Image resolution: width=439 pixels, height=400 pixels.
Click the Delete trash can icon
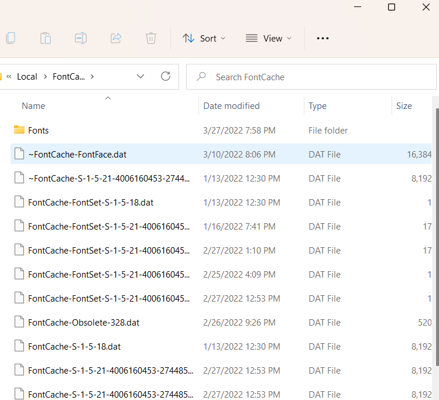(150, 38)
